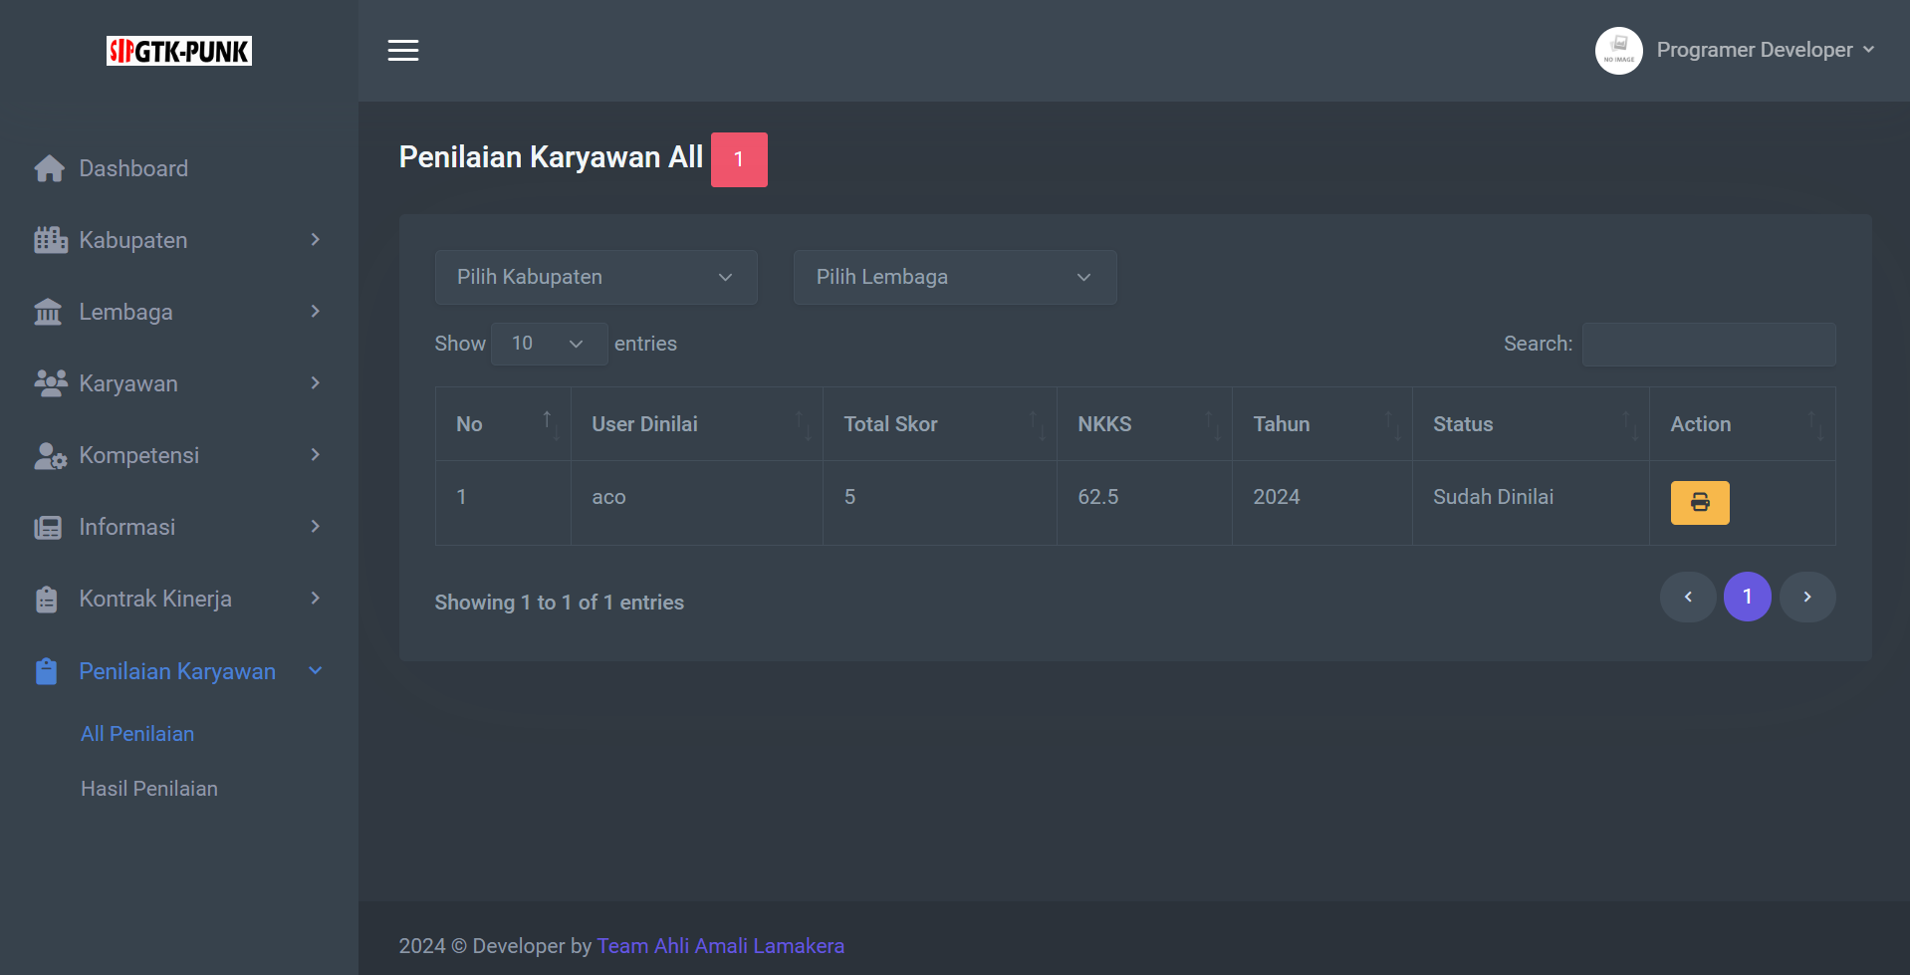Open Team Ahli Amali Lamakera link
Screen dimensions: 1910x975
coord(720,946)
